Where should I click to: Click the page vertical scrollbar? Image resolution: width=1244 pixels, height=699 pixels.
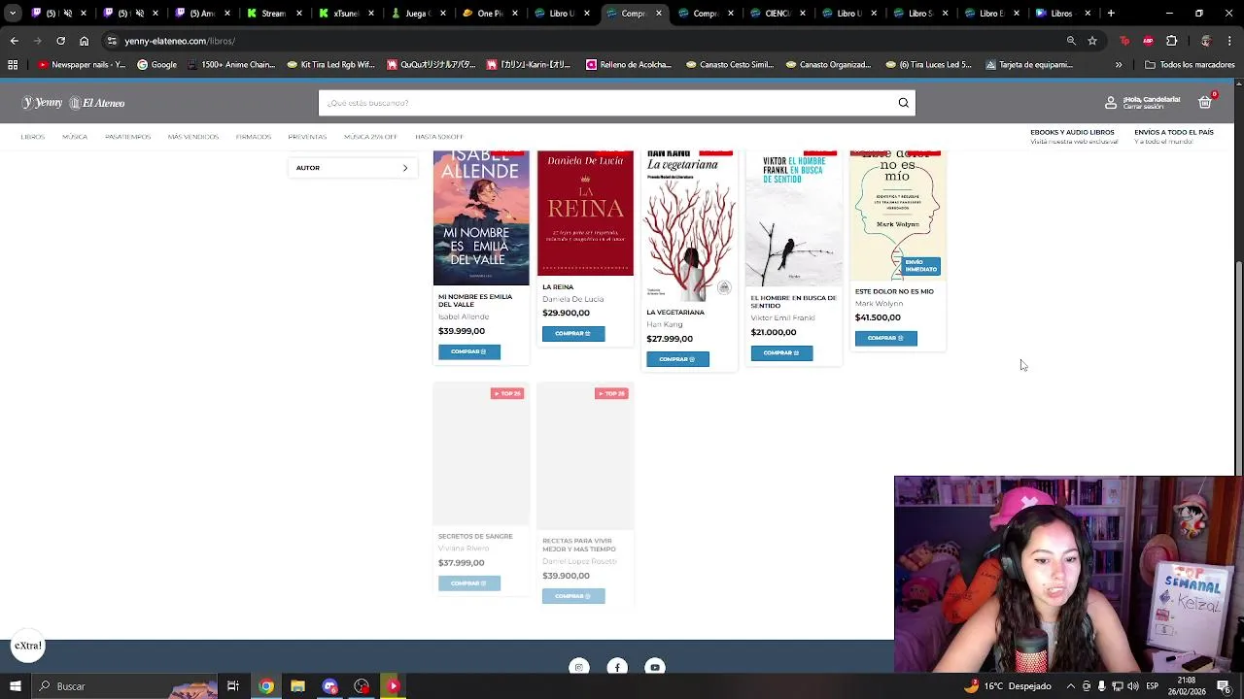1239,369
